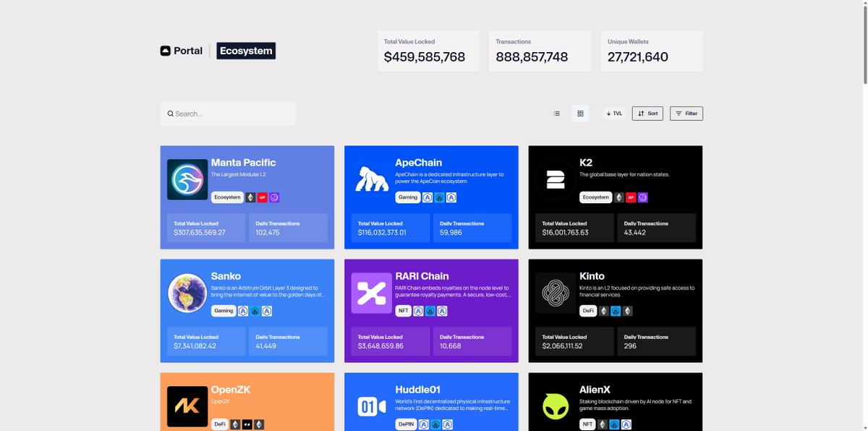Open the ApeChain card title
Screen dimensions: 868x431
click(419, 163)
